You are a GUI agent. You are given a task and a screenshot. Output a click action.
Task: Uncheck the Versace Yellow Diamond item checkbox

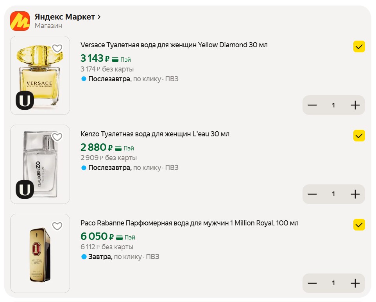pyautogui.click(x=359, y=47)
